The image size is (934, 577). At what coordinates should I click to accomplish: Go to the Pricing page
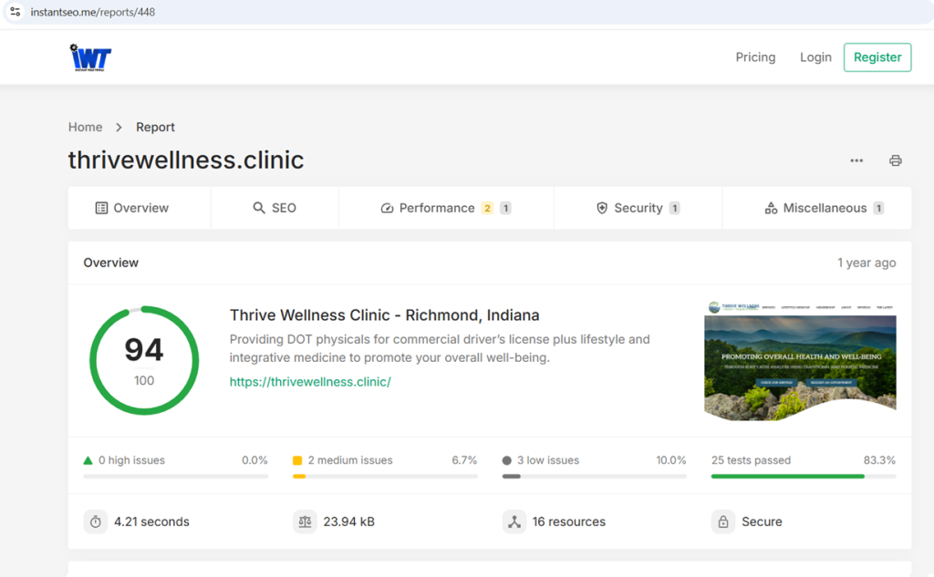[x=755, y=57]
